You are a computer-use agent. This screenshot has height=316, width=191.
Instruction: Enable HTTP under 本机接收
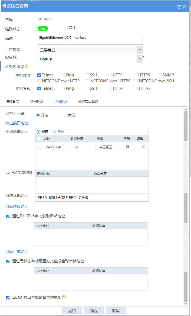(x=110, y=75)
